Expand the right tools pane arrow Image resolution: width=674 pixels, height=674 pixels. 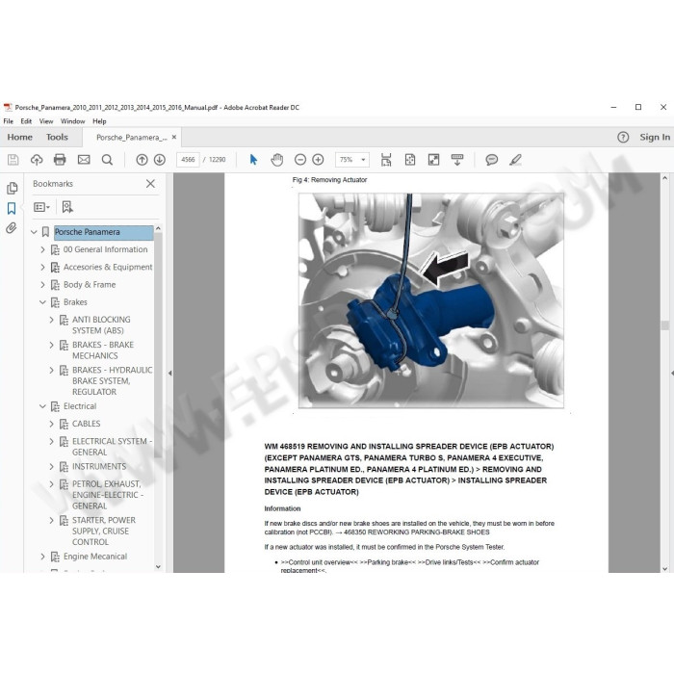(x=672, y=374)
